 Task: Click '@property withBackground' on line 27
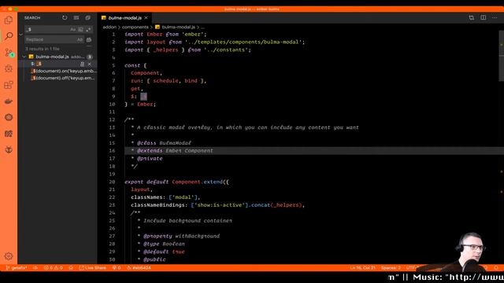pos(181,236)
